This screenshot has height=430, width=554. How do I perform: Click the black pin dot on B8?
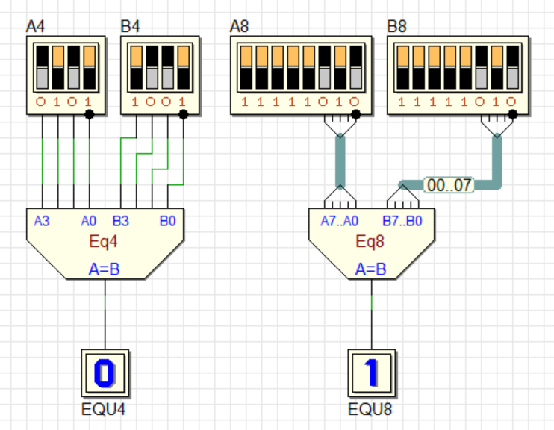(513, 114)
